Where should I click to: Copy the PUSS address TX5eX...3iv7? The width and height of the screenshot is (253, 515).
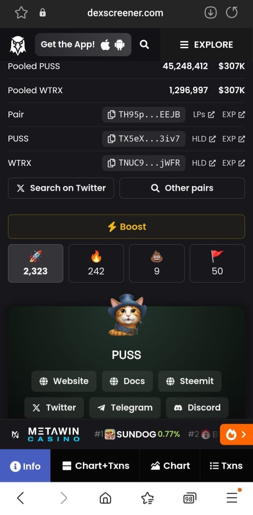point(143,139)
